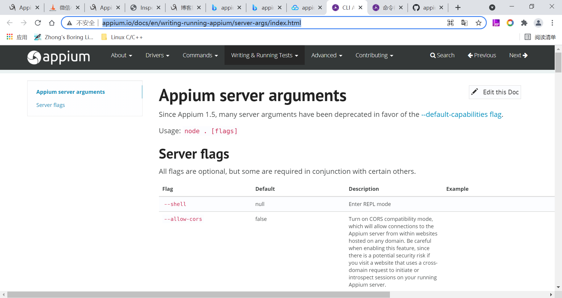Screen dimensions: 562x298
Task: Go to the Previous doc page
Action: 482,55
